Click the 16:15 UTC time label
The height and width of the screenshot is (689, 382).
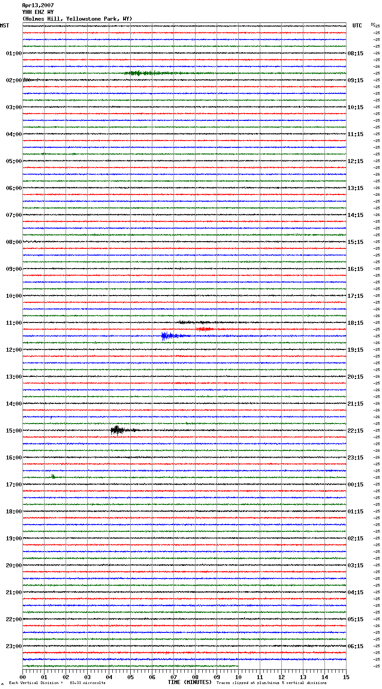355,269
